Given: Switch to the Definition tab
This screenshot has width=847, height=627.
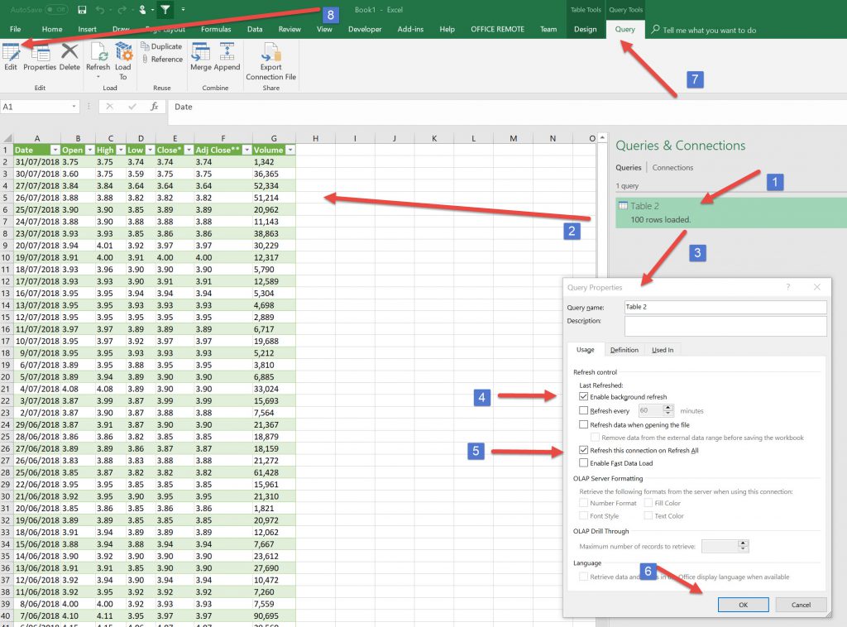Looking at the screenshot, I should tap(624, 350).
